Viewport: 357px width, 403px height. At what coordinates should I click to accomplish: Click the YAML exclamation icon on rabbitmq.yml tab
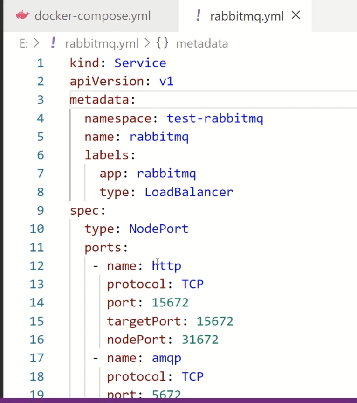[198, 15]
